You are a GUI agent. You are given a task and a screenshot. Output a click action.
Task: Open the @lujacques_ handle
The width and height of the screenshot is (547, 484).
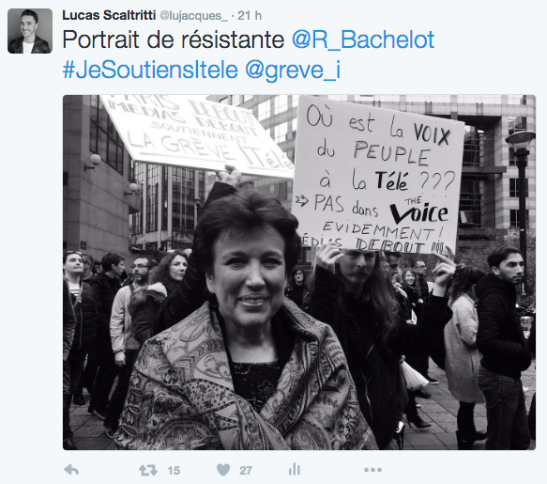coord(193,16)
